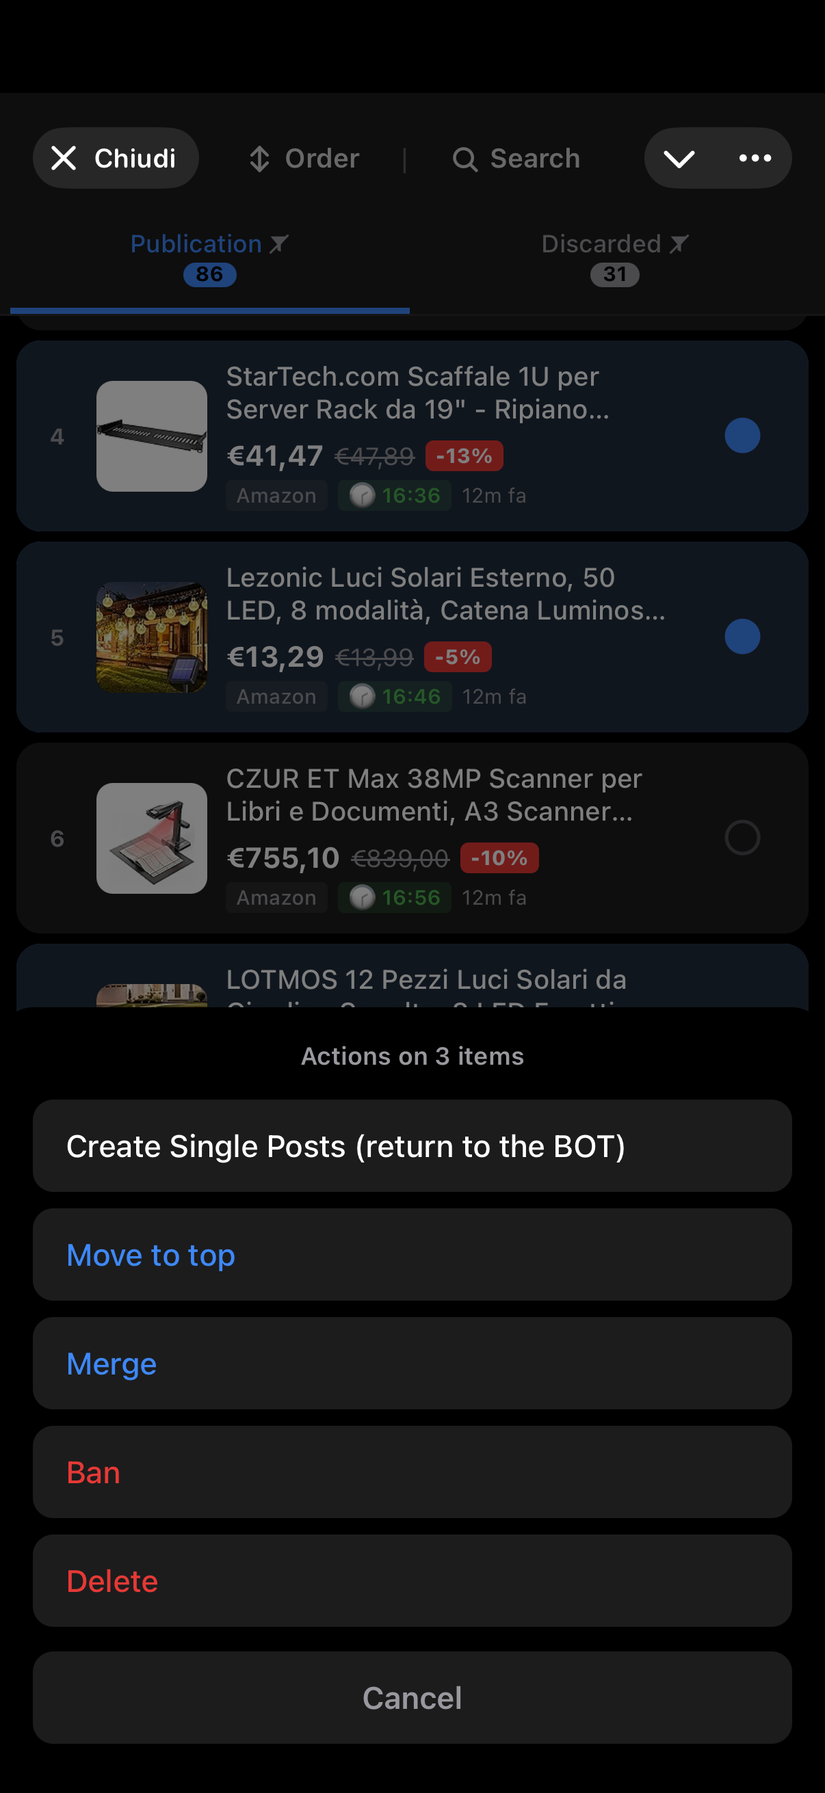Switch to the Publication tab

(209, 258)
